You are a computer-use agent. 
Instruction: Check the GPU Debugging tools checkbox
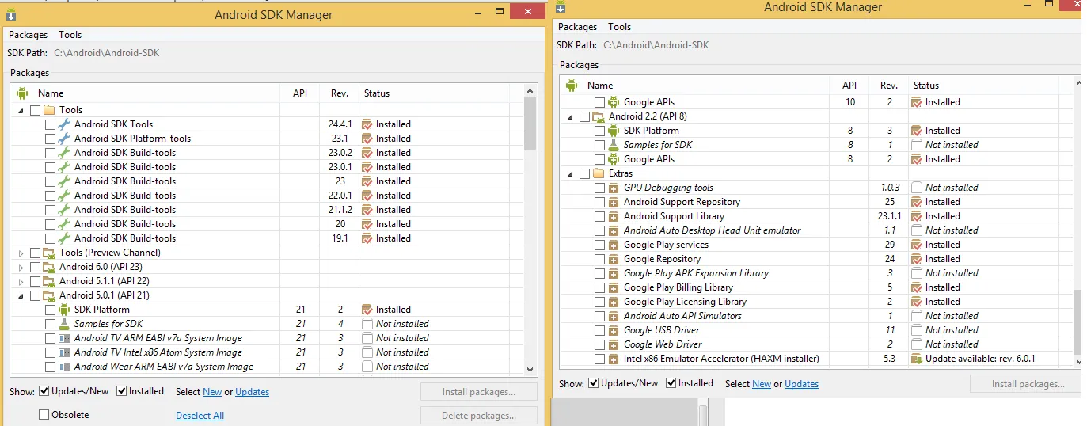click(599, 188)
